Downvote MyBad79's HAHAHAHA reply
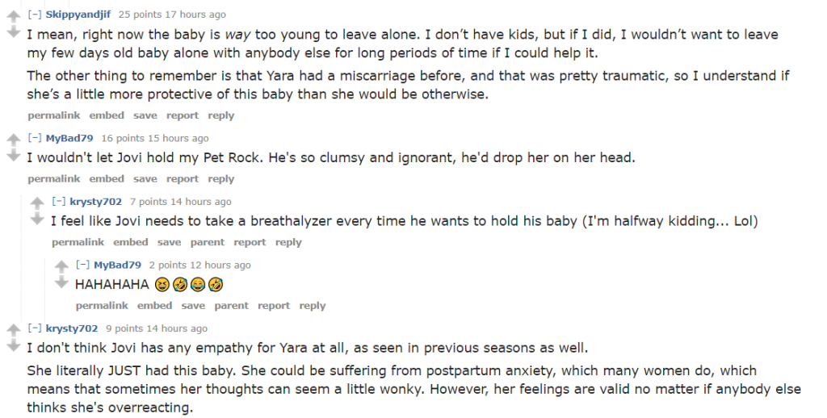This screenshot has width=827, height=418. click(61, 282)
